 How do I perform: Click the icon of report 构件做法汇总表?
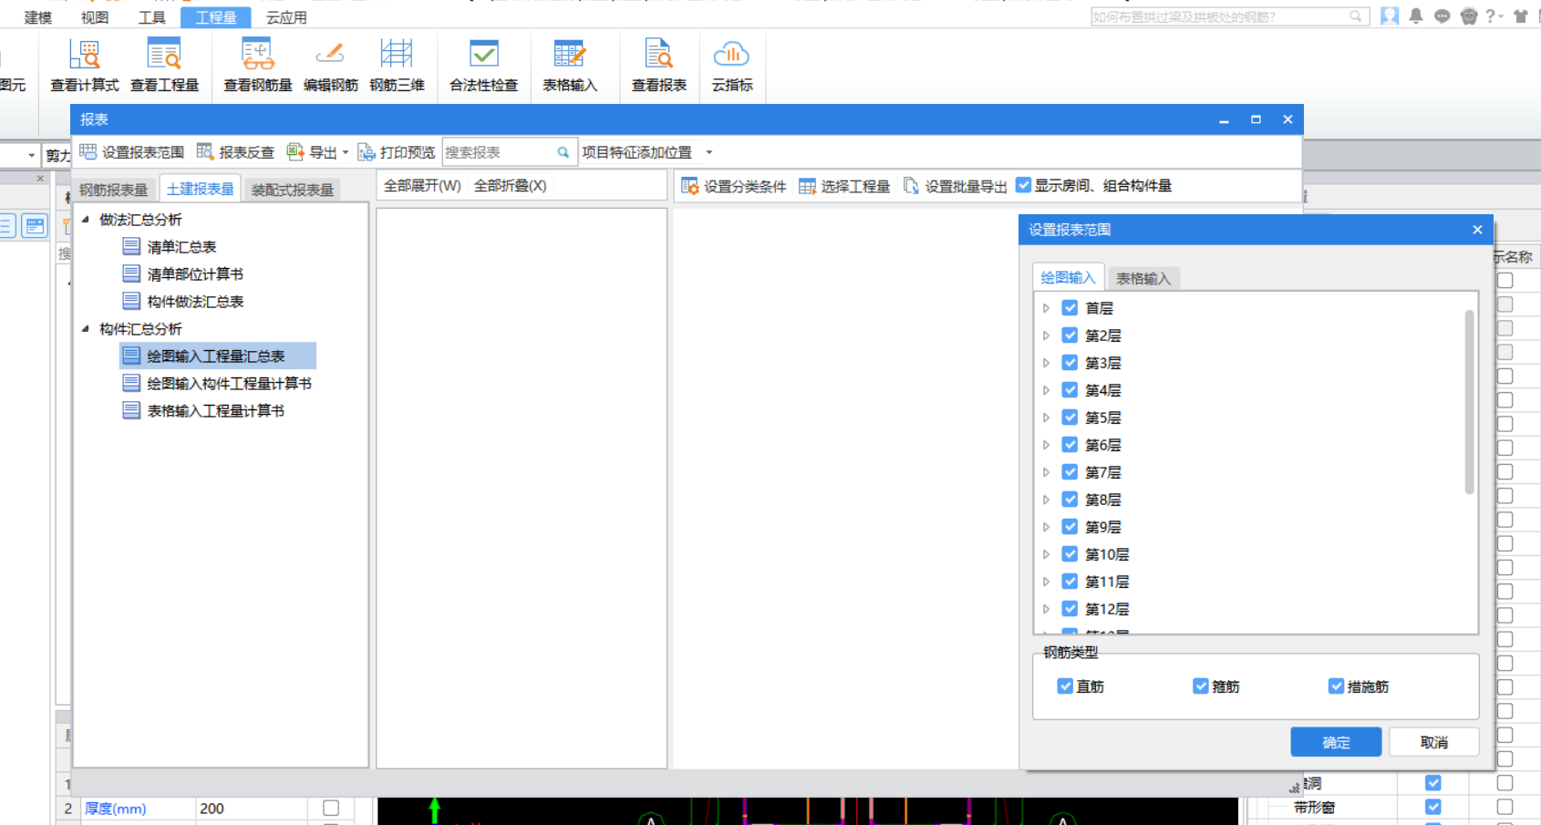click(131, 301)
